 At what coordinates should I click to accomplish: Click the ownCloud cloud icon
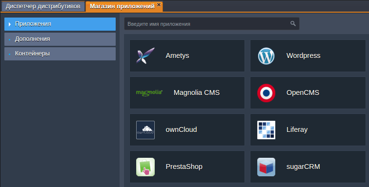(x=145, y=130)
